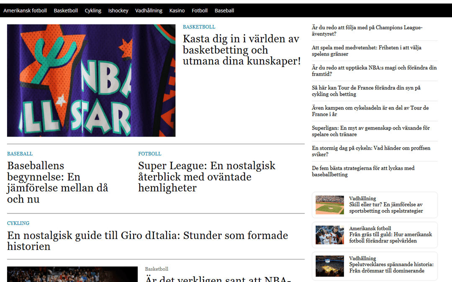Viewport: 452px width, 282px height.
Task: Open 'Att spela med medvetenhet' sidebar link
Action: tap(366, 51)
